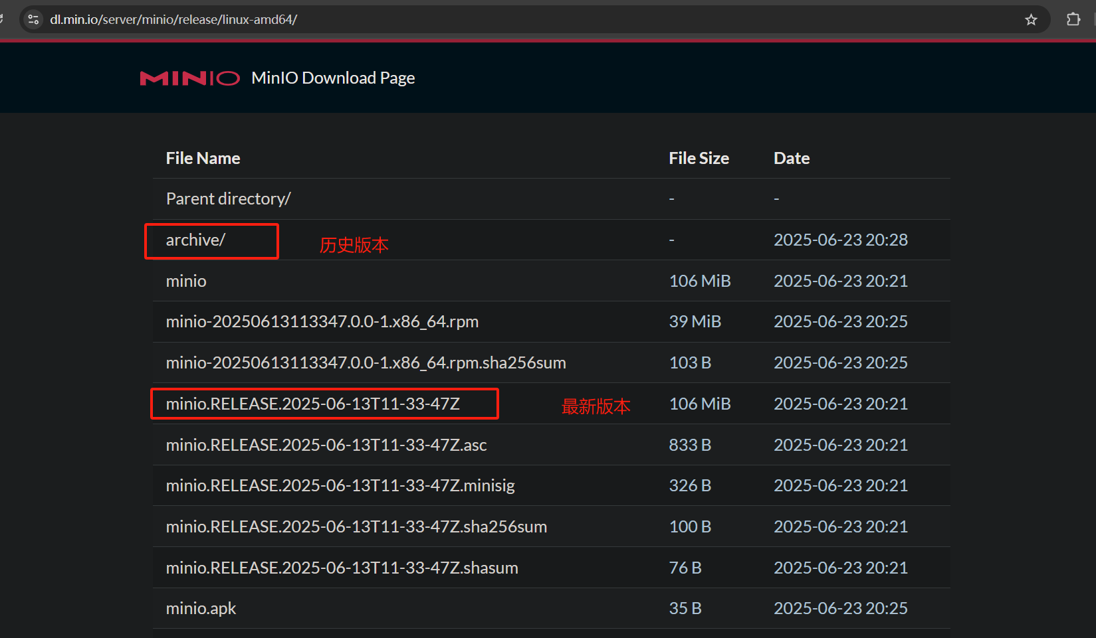Click the Date column header
The width and height of the screenshot is (1096, 638).
coord(792,158)
